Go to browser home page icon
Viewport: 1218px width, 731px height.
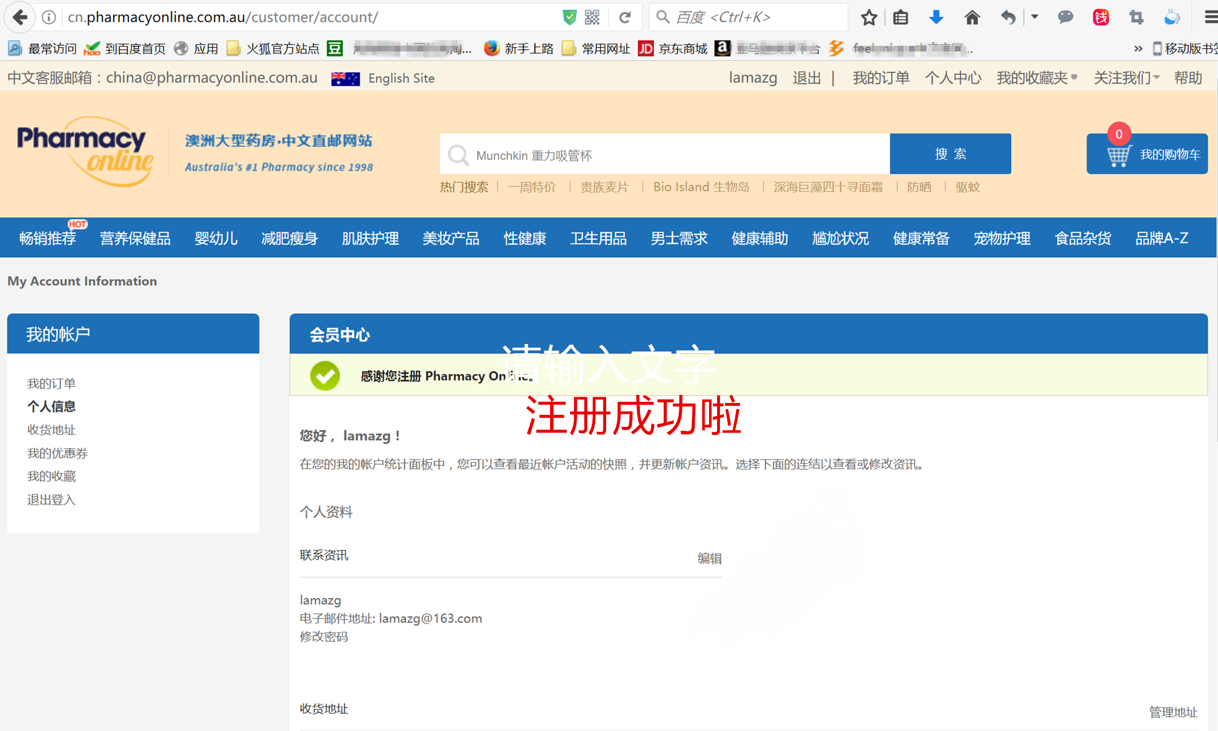click(972, 17)
